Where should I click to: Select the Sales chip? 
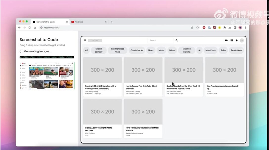[x=223, y=50]
